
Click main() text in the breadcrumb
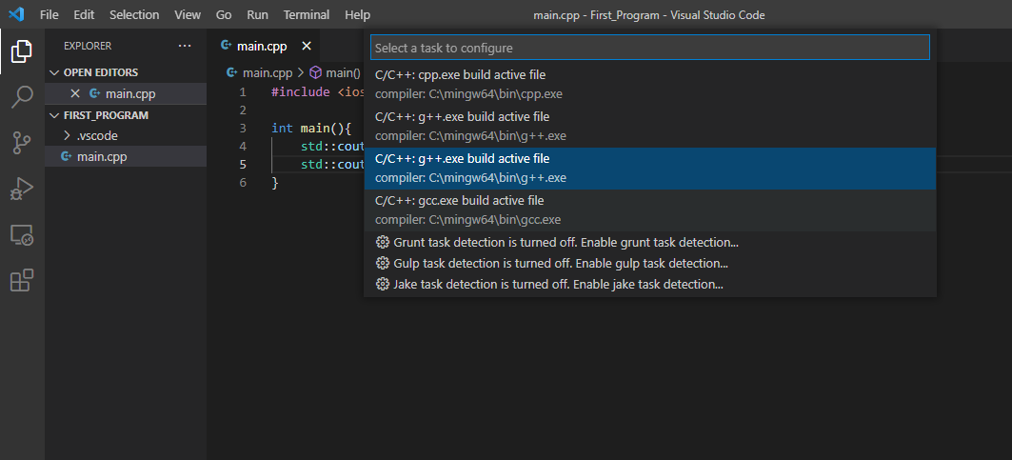[343, 72]
